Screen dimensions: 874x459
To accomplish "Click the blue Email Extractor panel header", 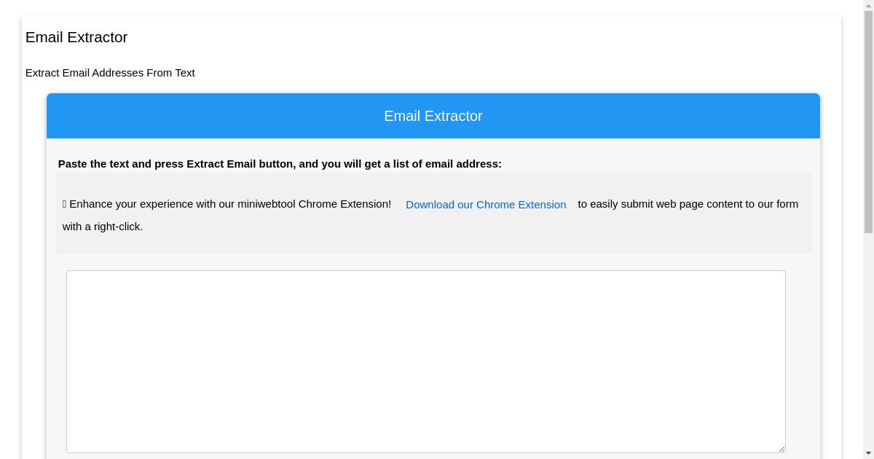I will pos(433,116).
